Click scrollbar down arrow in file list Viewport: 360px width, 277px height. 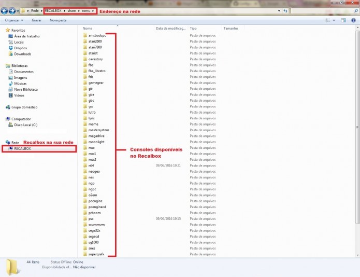357,255
